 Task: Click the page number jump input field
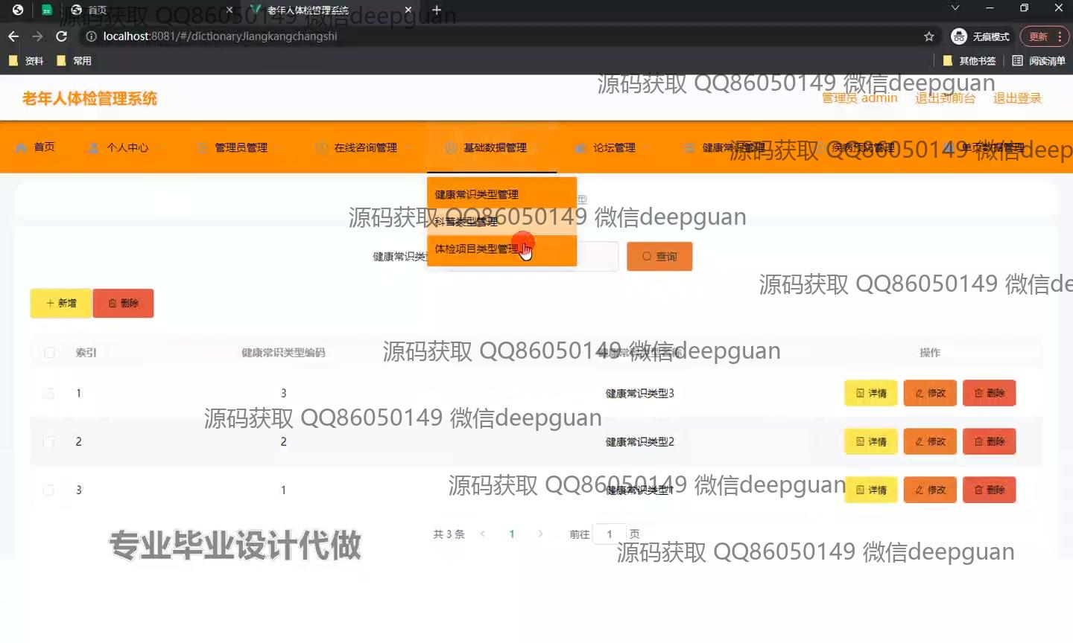click(x=609, y=534)
